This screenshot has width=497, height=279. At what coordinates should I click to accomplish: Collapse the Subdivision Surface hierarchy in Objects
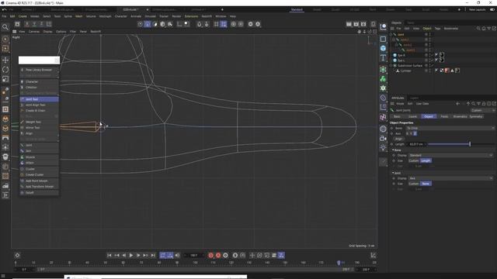391,65
